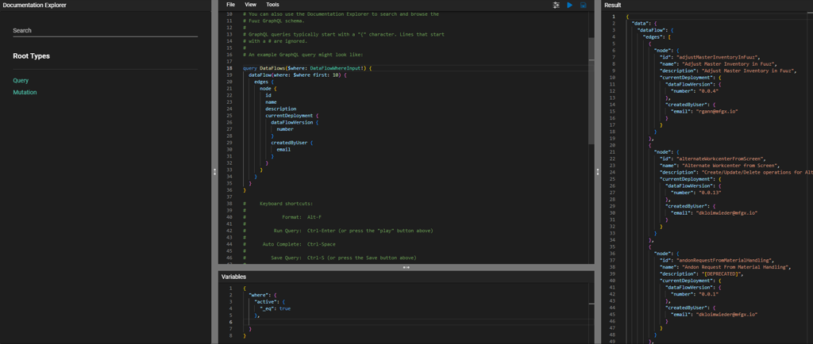Click empty line 6 in Variables editor

tap(318, 322)
